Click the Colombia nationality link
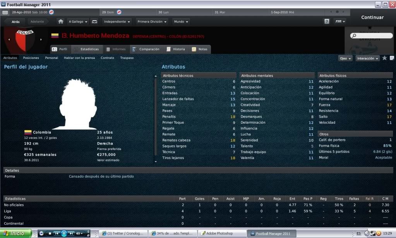396x238 pixels. click(x=42, y=132)
